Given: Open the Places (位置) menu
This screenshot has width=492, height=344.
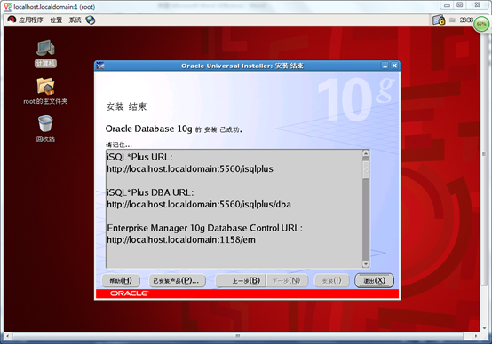Looking at the screenshot, I should tap(56, 20).
